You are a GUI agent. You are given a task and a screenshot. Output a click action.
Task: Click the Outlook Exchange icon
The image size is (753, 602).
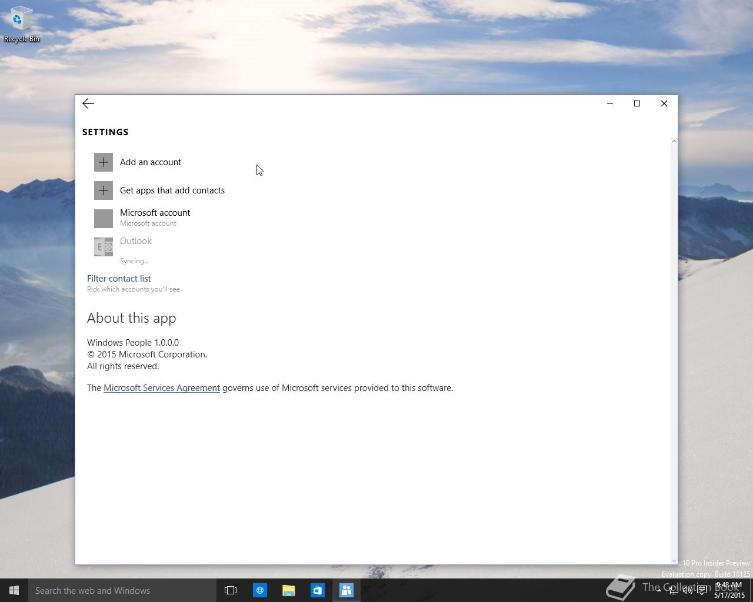pos(104,247)
